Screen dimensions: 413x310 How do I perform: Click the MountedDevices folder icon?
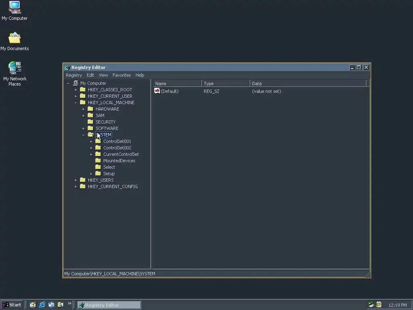(98, 161)
